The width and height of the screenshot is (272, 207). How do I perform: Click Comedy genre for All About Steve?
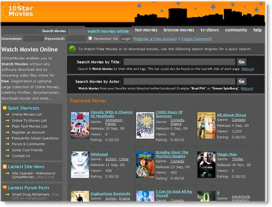[238, 120]
